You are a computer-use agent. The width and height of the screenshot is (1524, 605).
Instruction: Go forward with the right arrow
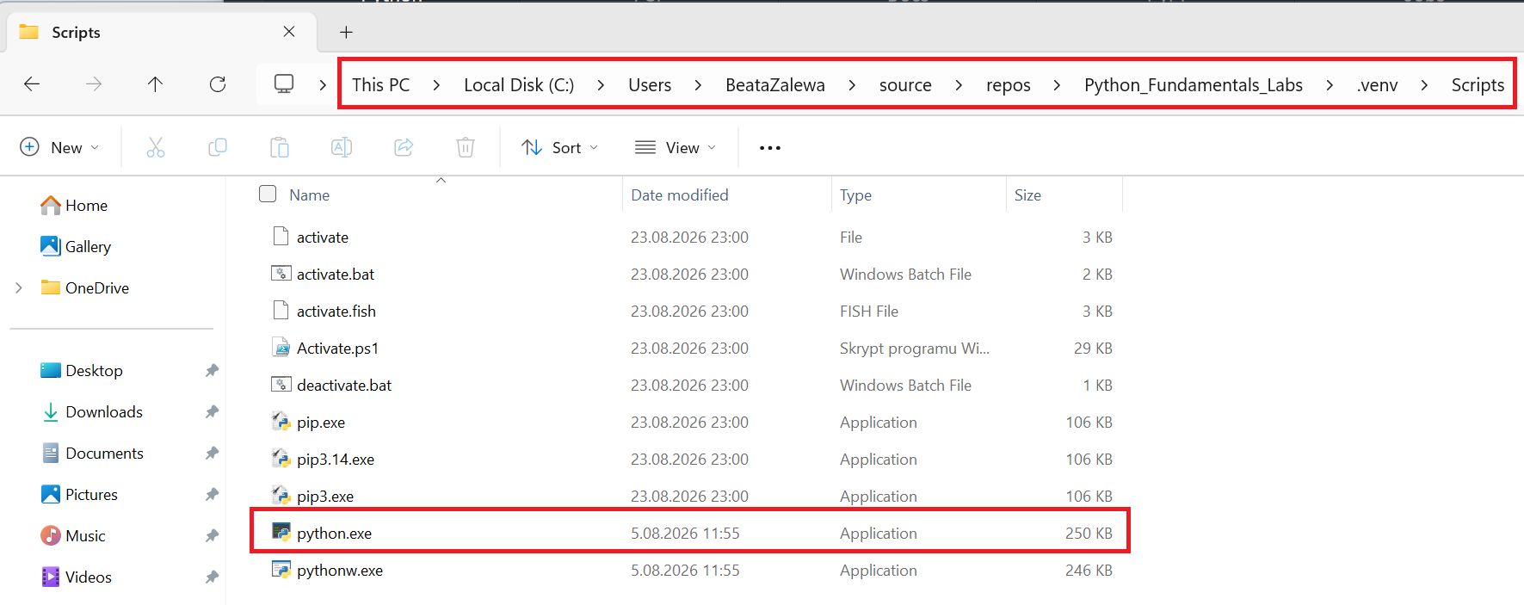point(94,83)
